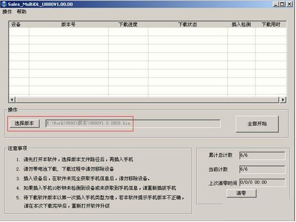296x222 pixels.
Task: Click the 上次清零时间 label
Action: pyautogui.click(x=223, y=183)
